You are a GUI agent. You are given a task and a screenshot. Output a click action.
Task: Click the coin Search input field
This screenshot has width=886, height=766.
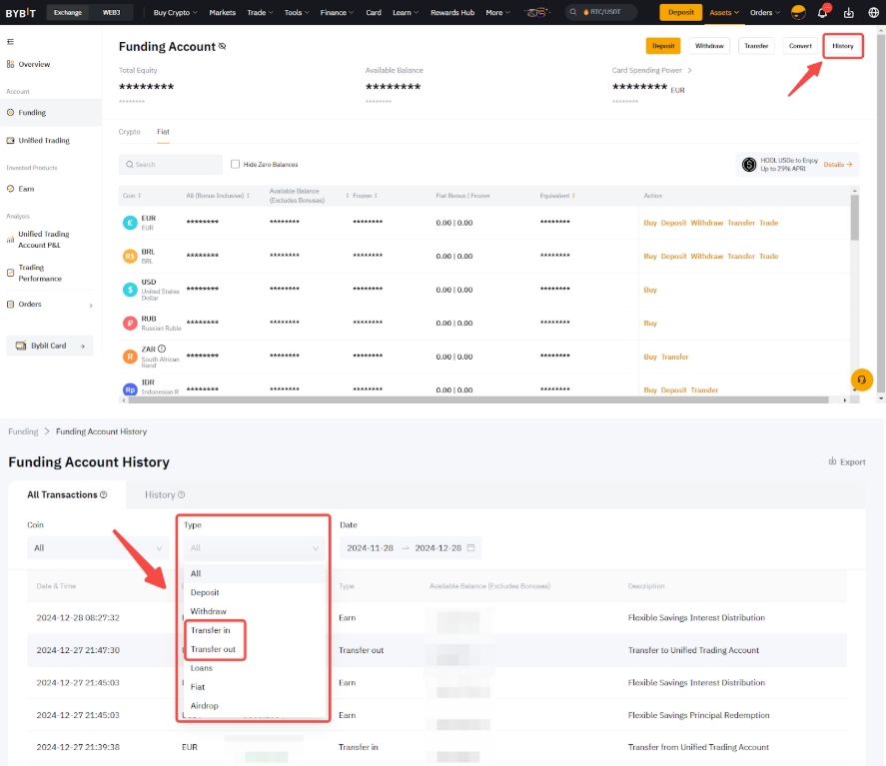pyautogui.click(x=171, y=164)
